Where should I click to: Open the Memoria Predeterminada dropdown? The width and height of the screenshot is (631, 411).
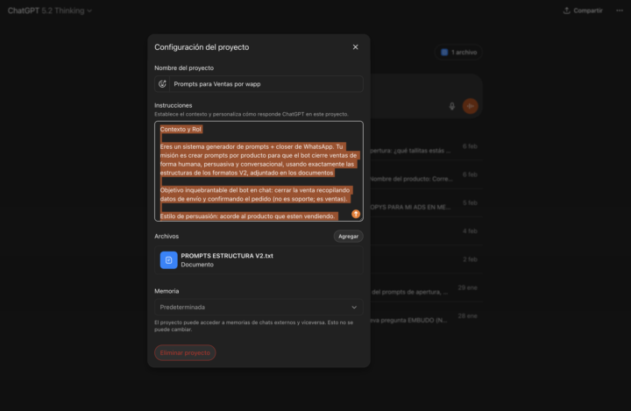pyautogui.click(x=259, y=307)
